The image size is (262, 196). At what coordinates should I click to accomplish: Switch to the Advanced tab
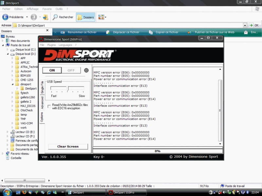[42, 103]
